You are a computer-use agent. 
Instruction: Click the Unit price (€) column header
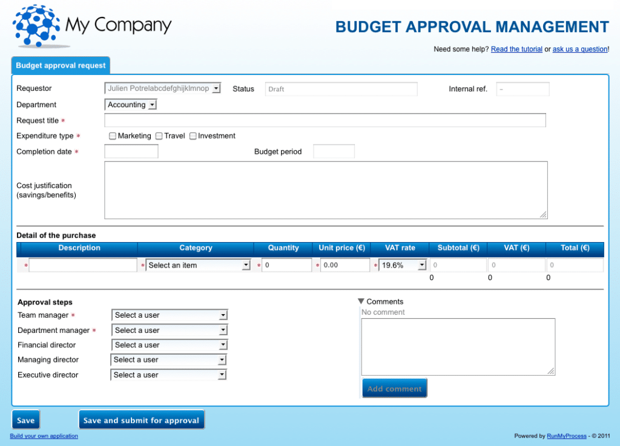point(341,248)
